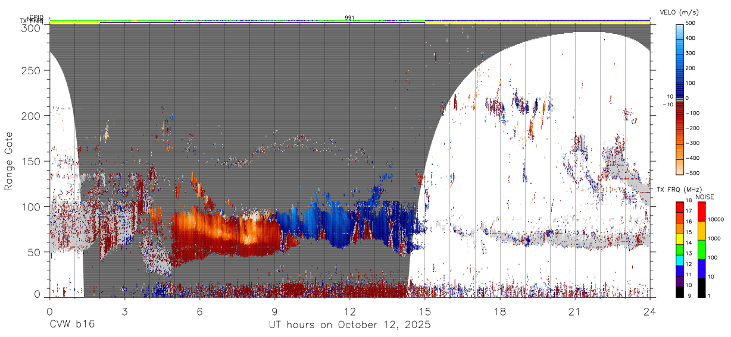
Task: Click TX FRQ scale label "11"
Action: 689,275
